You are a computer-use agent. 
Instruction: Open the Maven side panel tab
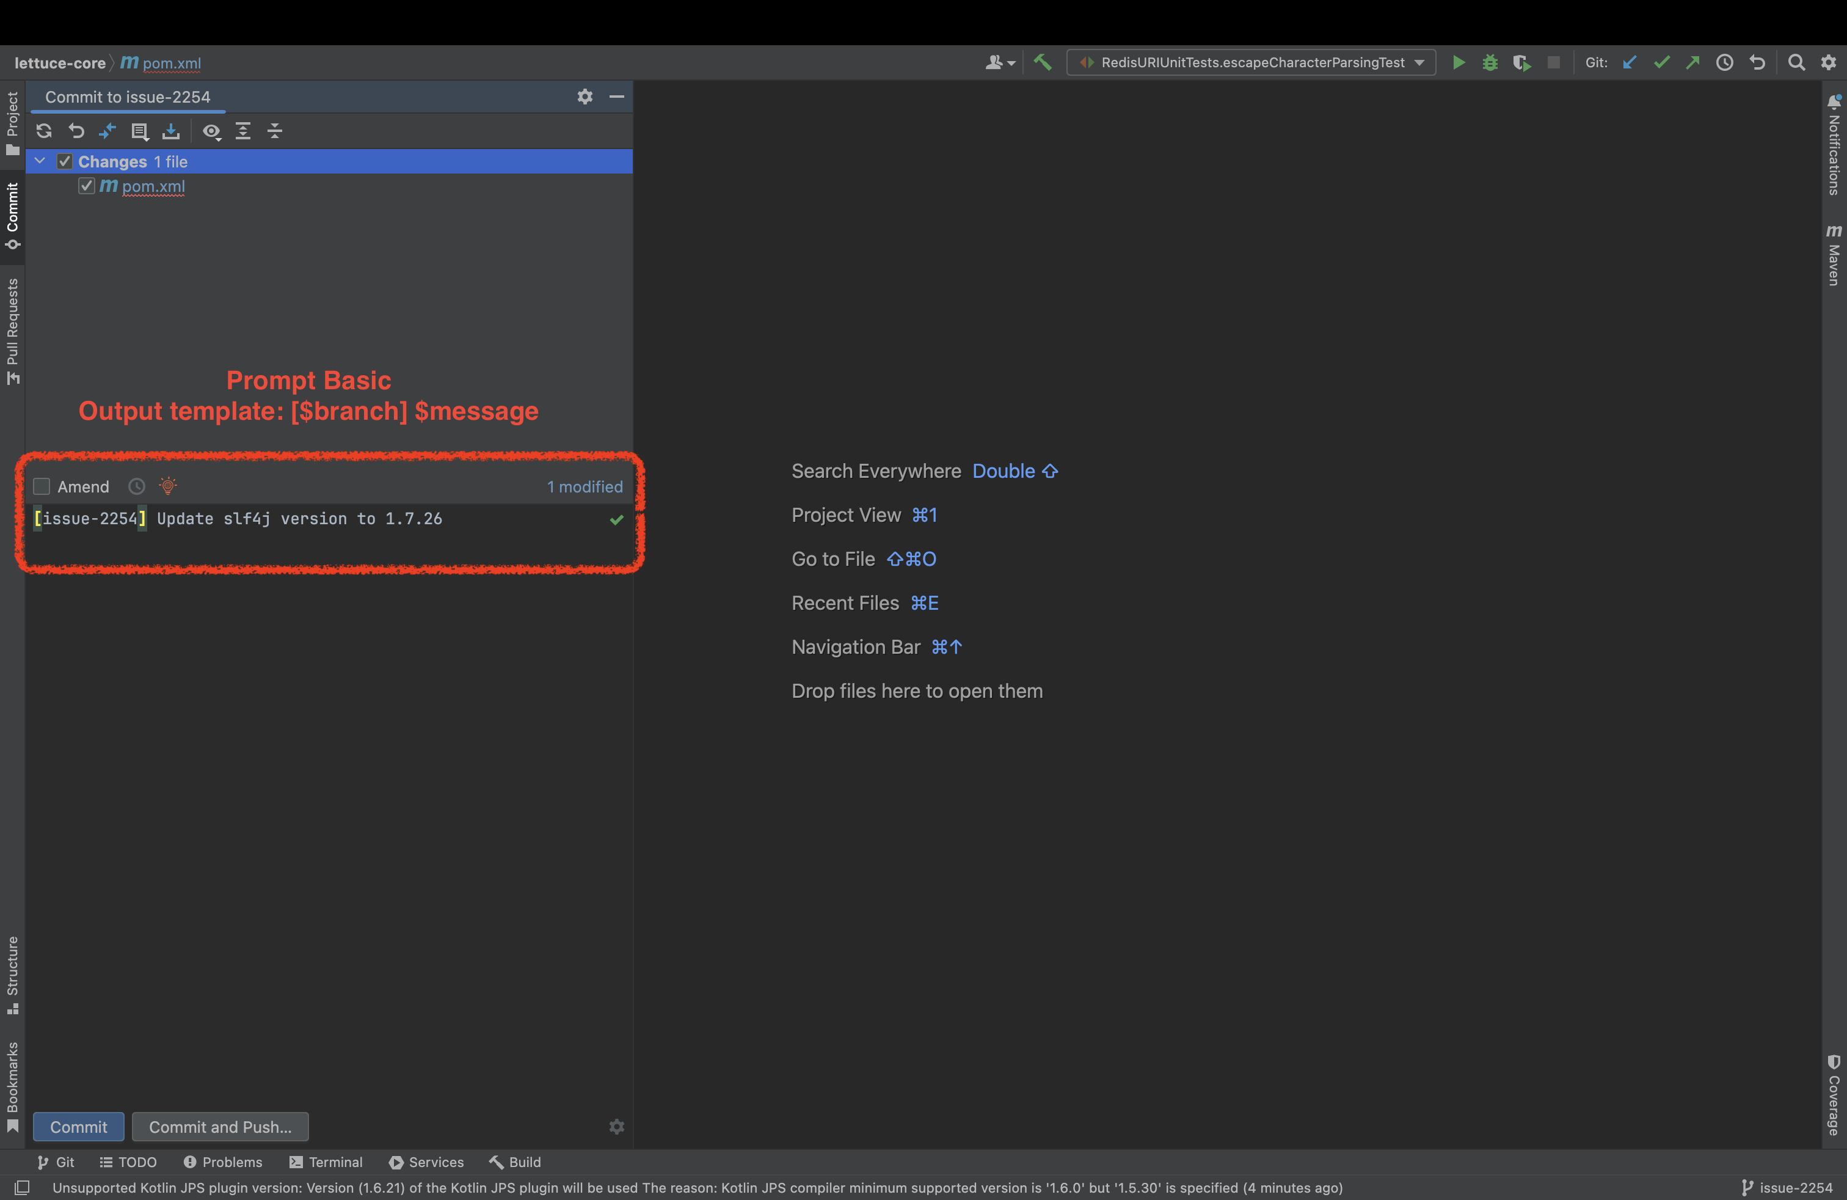click(1834, 256)
